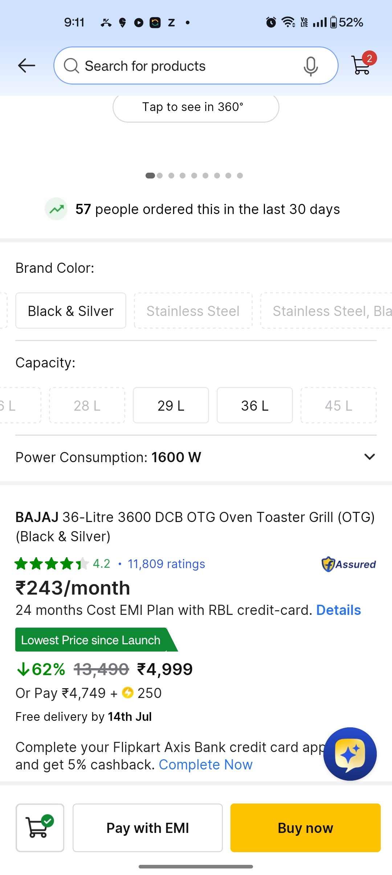Tap the microphone voice search icon

pyautogui.click(x=311, y=66)
